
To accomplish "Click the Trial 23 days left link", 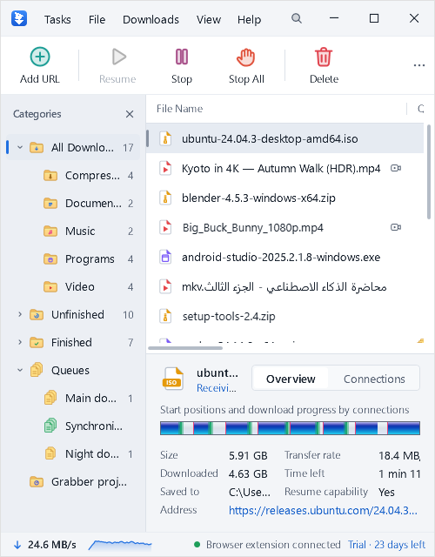I will tap(386, 545).
